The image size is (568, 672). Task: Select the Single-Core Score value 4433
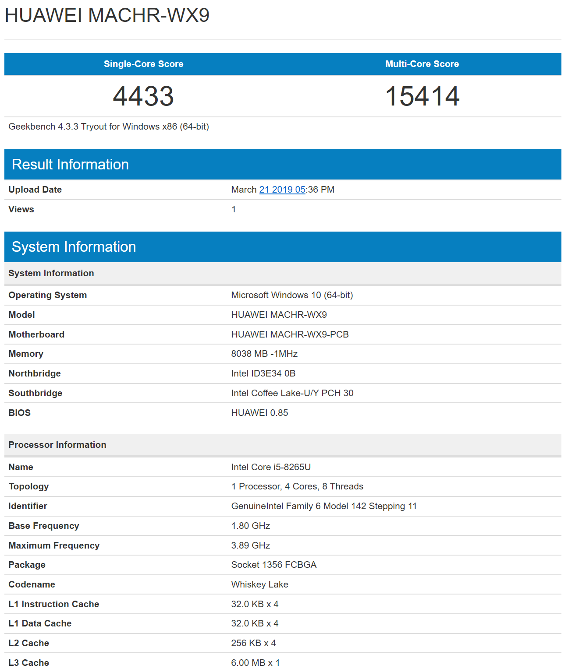pyautogui.click(x=143, y=96)
